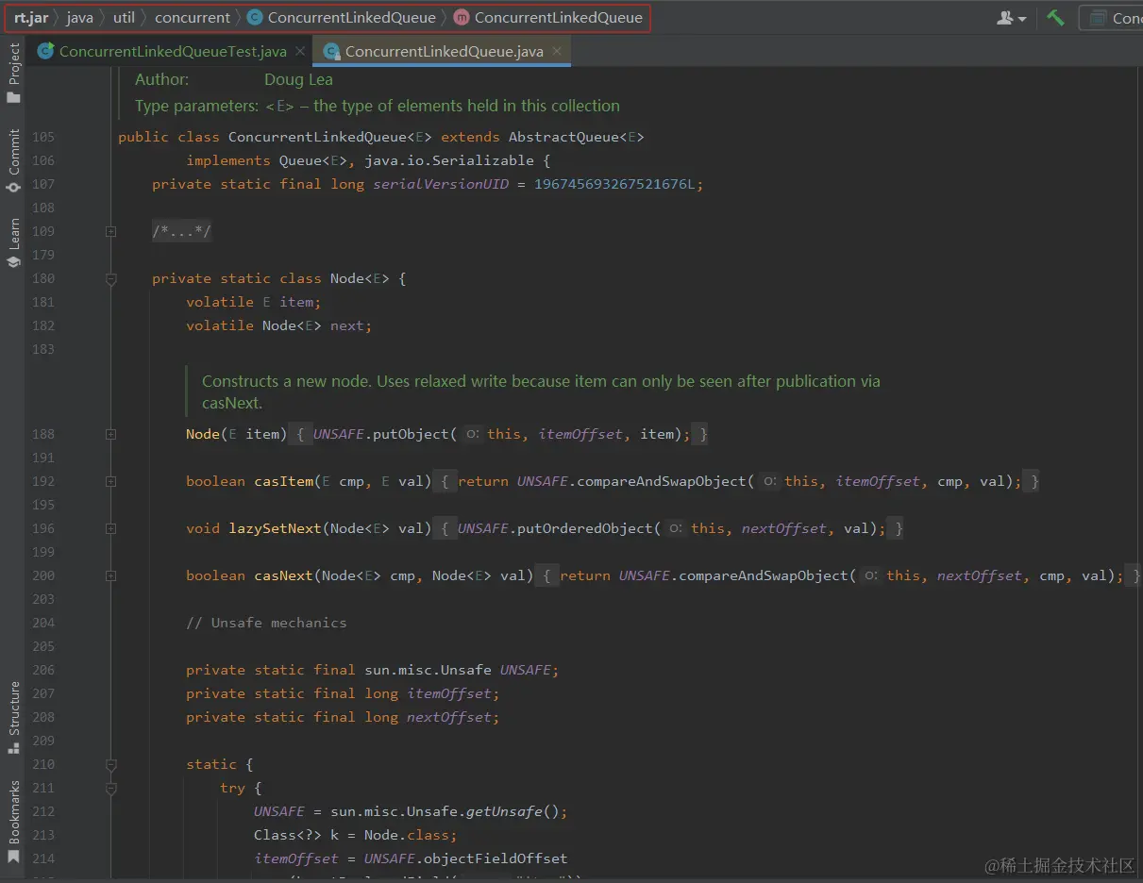Click the method icon in the breadcrumb
1143x883 pixels.
(x=461, y=17)
